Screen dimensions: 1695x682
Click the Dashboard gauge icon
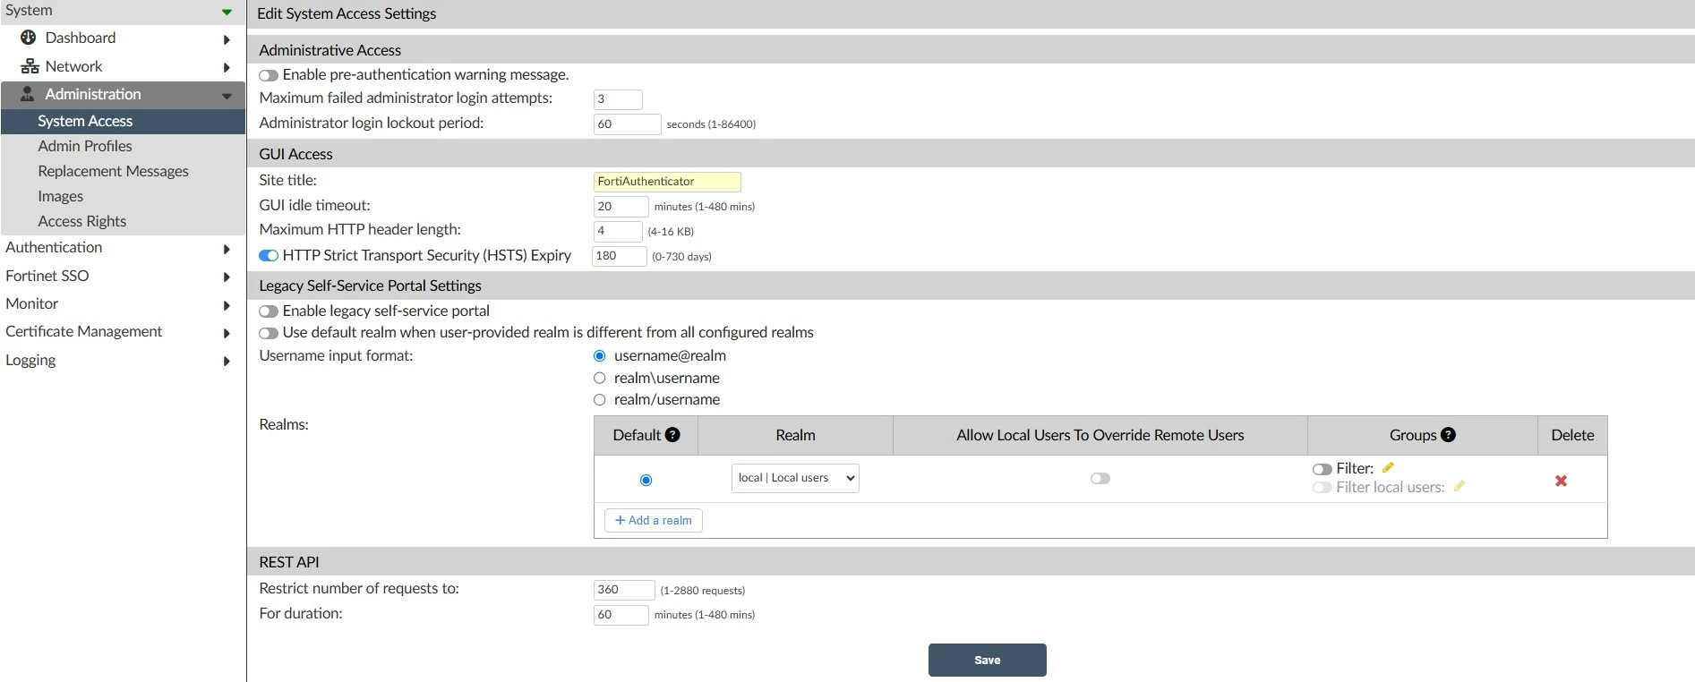(x=29, y=38)
